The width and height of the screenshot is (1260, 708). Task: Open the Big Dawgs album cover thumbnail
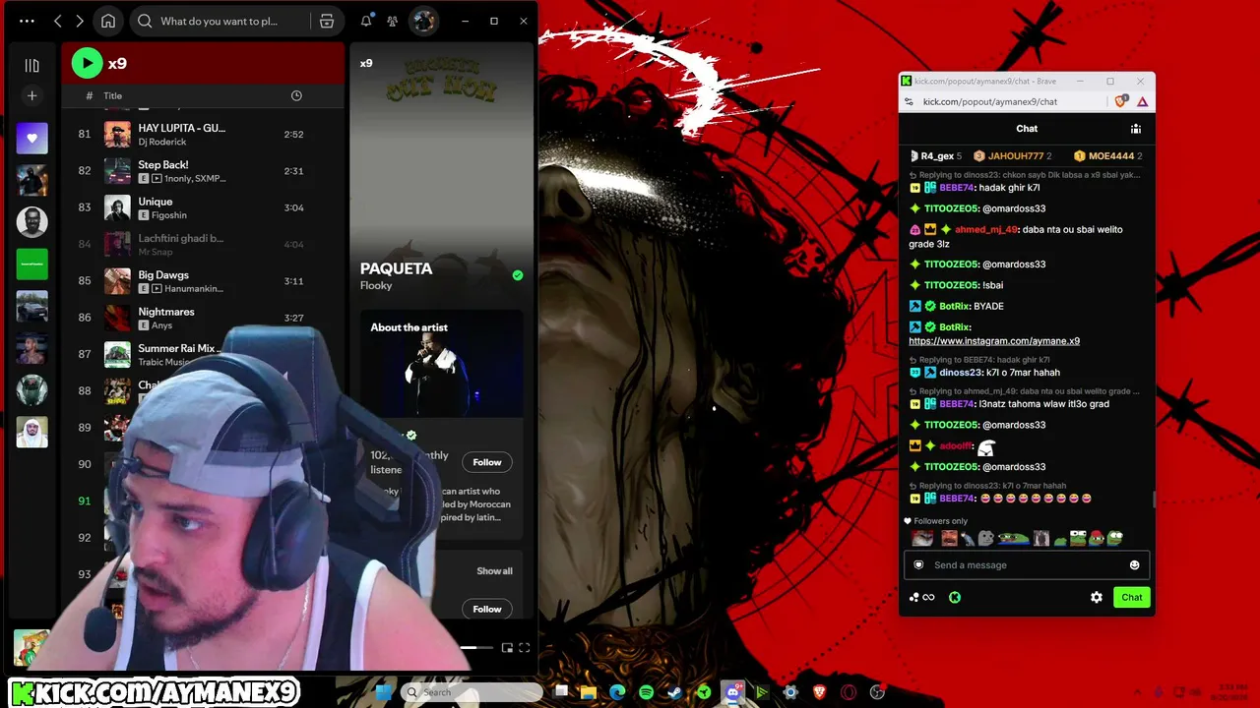118,281
